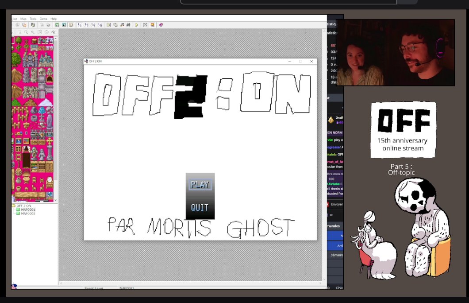Viewport: 469px width, 303px height.
Task: Select the ellipse drawing tool
Action: 46,32
